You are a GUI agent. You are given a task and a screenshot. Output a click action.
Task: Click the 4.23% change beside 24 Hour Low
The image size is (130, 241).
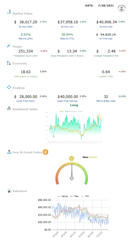click(x=83, y=22)
